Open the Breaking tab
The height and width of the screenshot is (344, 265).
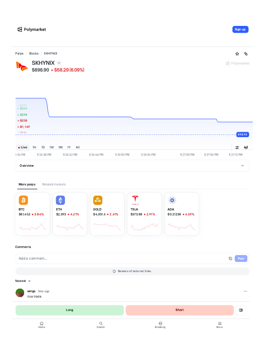(160, 325)
